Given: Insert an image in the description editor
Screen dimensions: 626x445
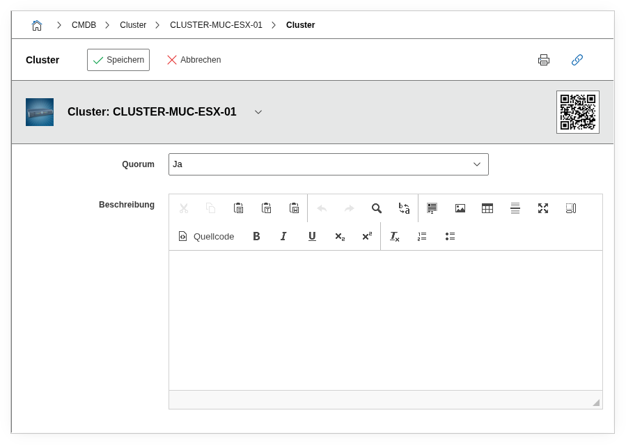Looking at the screenshot, I should pos(460,208).
